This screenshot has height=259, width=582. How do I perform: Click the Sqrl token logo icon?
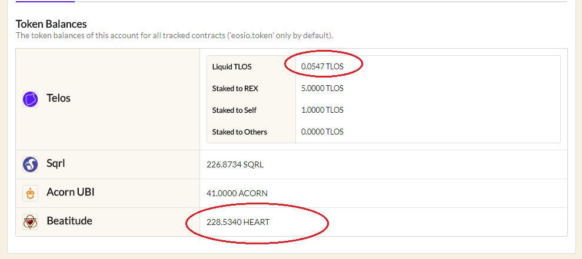click(30, 164)
